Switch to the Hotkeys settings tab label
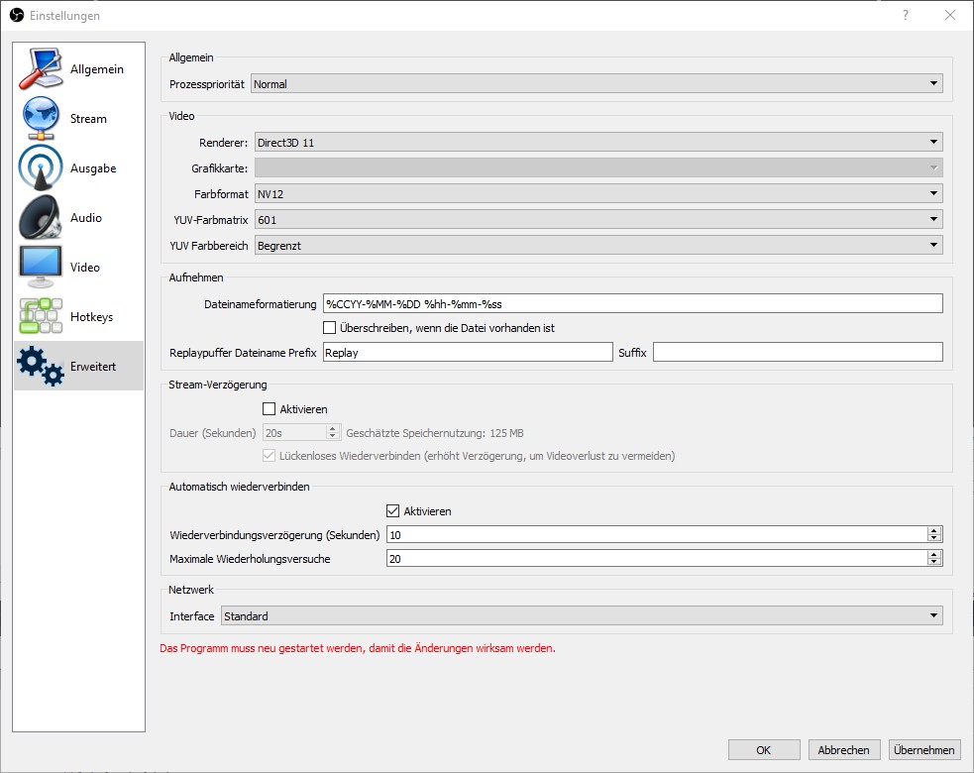Viewport: 974px width, 773px height. (91, 317)
